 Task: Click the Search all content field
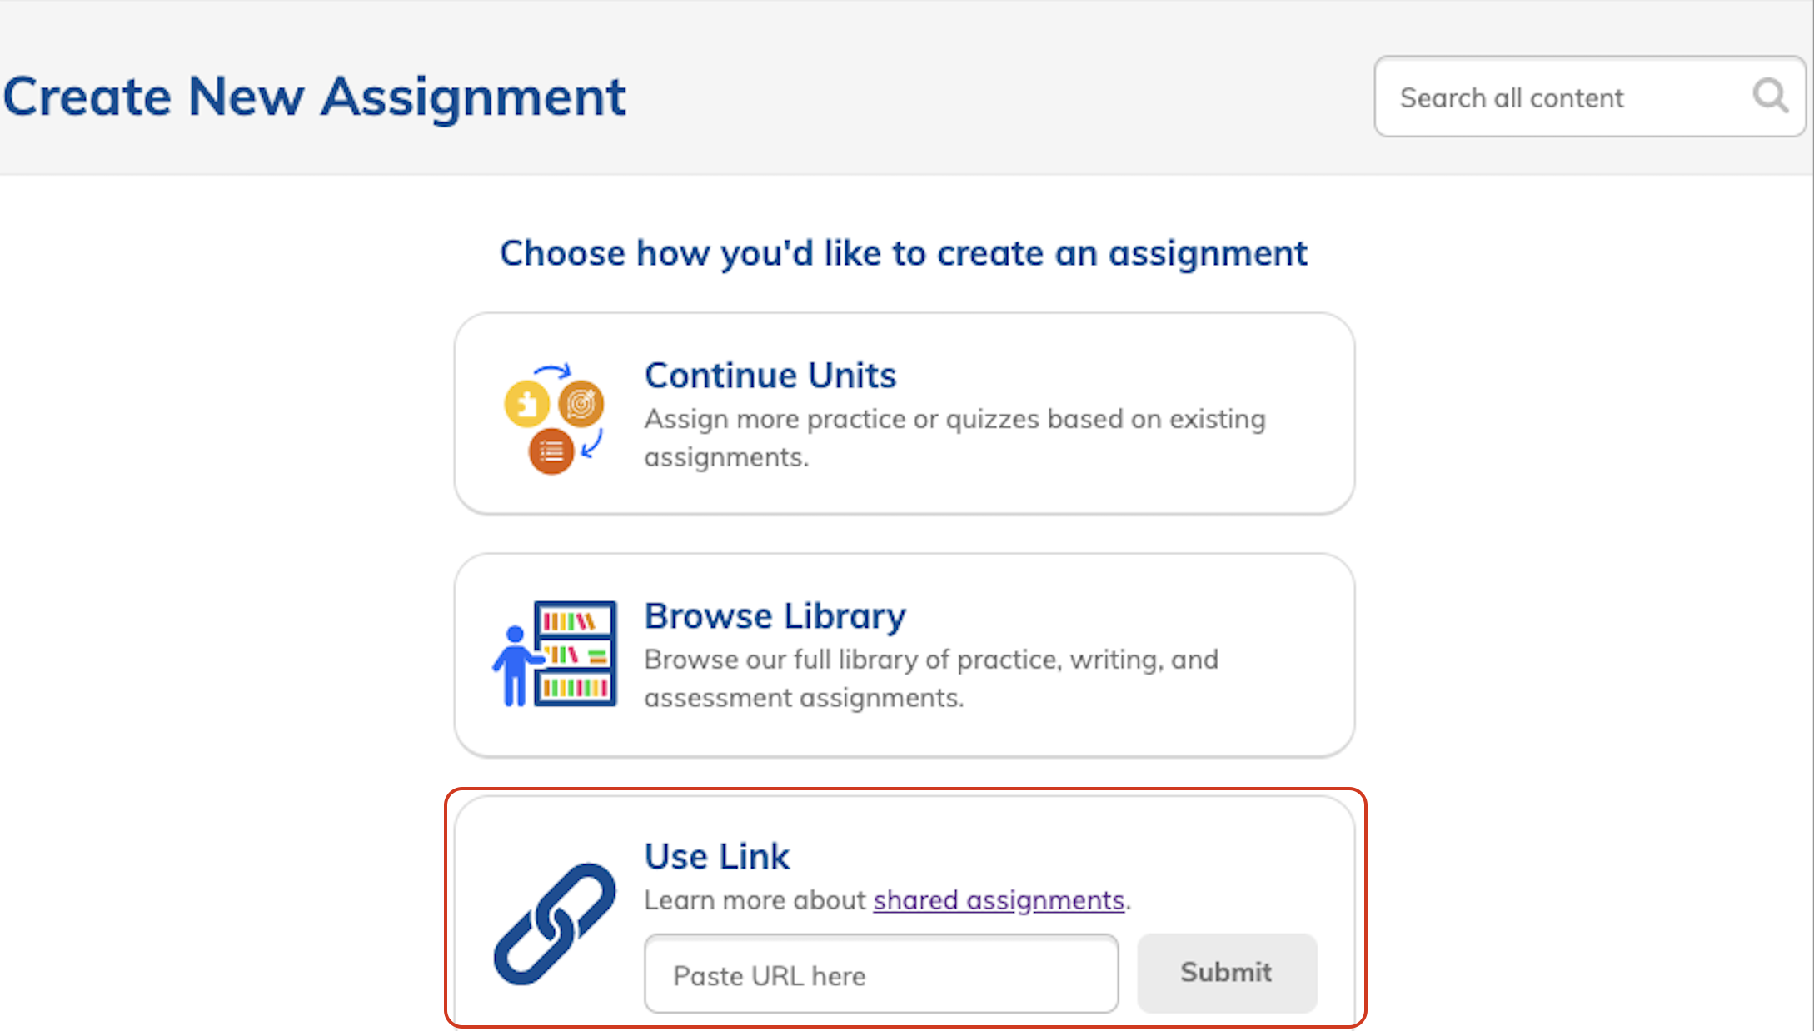(1557, 97)
